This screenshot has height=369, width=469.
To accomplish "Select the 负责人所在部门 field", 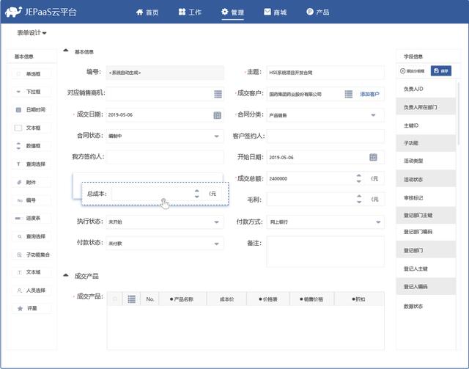I will 426,107.
